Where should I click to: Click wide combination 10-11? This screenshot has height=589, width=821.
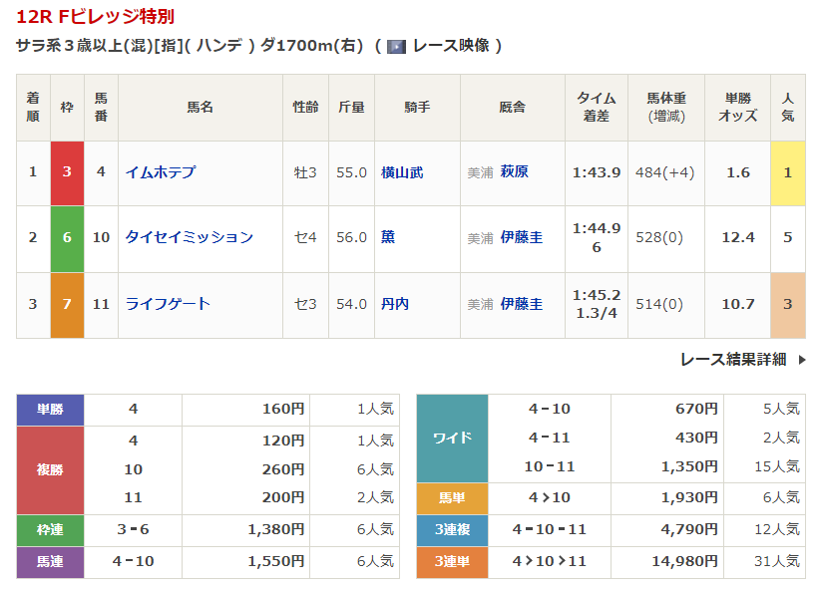[x=550, y=466]
